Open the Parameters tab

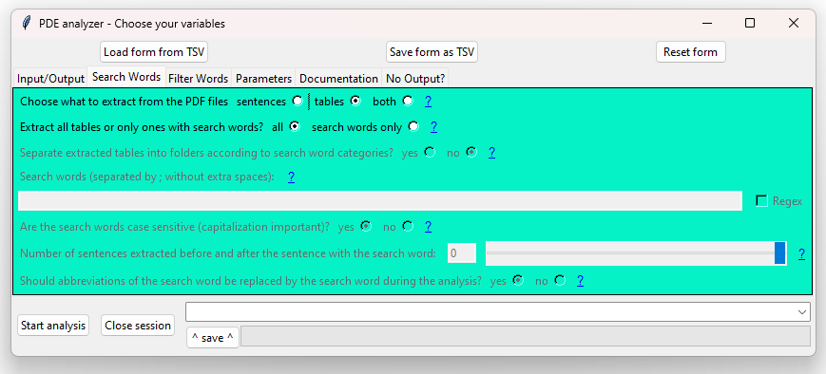pos(263,79)
